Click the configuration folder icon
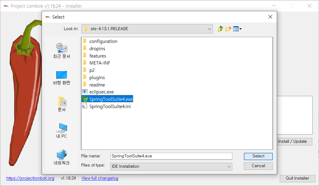 point(85,41)
